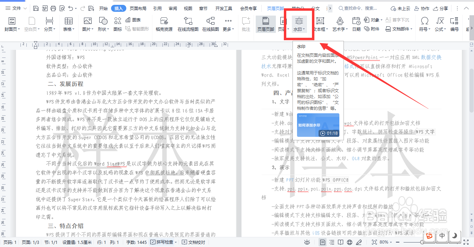Toggle writing mode pen icon in status bar

point(359,242)
